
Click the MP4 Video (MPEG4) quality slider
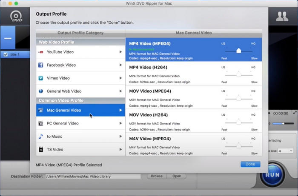pyautogui.click(x=239, y=51)
